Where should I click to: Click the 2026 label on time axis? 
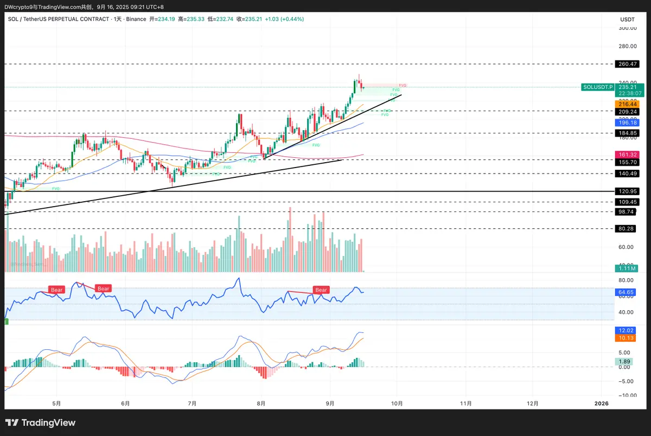click(601, 403)
